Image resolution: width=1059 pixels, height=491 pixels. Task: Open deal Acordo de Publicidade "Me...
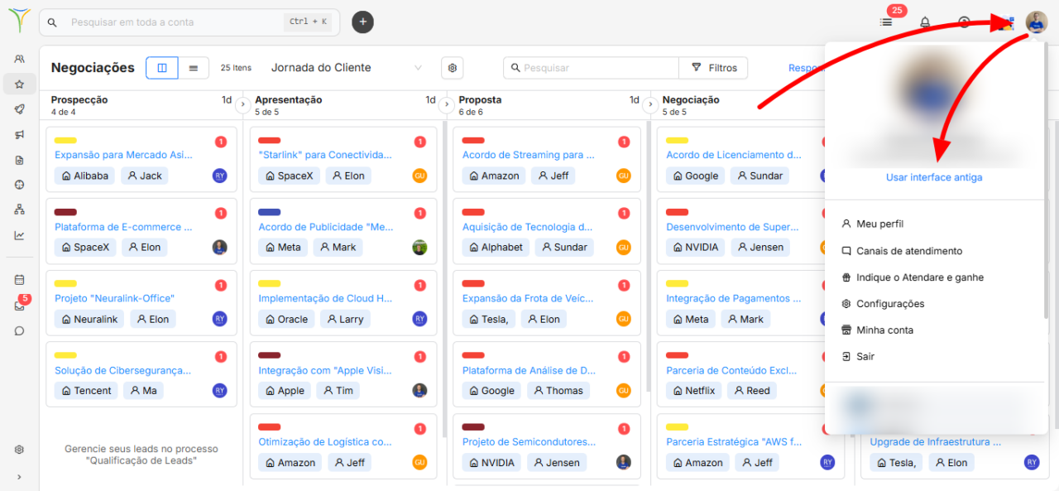(326, 227)
